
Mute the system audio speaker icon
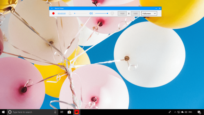click(x=91, y=13)
